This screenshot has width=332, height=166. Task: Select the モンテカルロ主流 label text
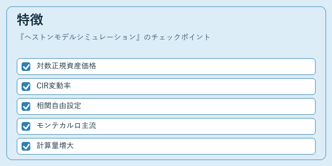click(66, 126)
